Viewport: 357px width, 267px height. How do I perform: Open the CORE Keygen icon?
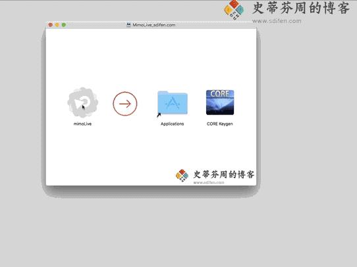click(x=220, y=102)
